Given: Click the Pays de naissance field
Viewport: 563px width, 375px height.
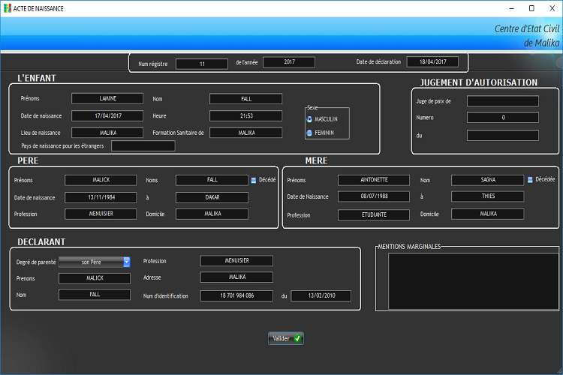Looking at the screenshot, I should (x=143, y=145).
